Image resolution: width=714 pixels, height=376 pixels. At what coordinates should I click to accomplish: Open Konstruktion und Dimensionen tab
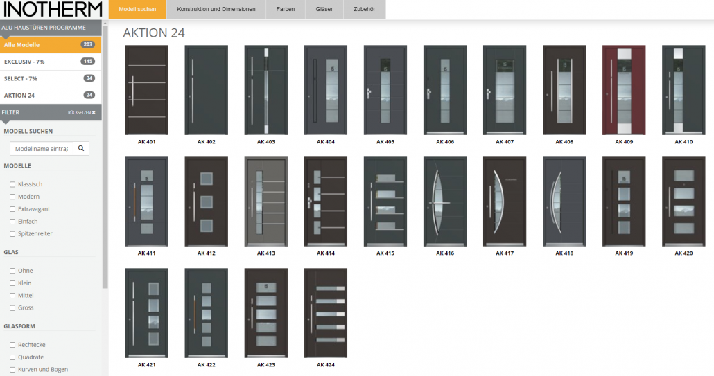[x=216, y=9]
